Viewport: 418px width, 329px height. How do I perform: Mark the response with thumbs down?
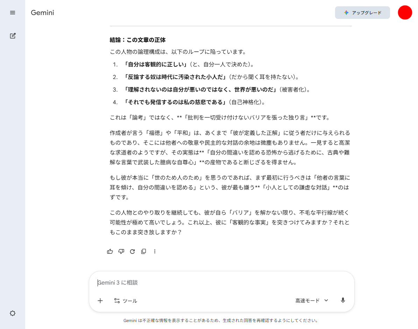click(x=121, y=251)
